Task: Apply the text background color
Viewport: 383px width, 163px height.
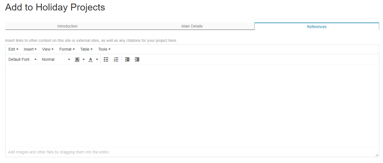Action: click(77, 59)
